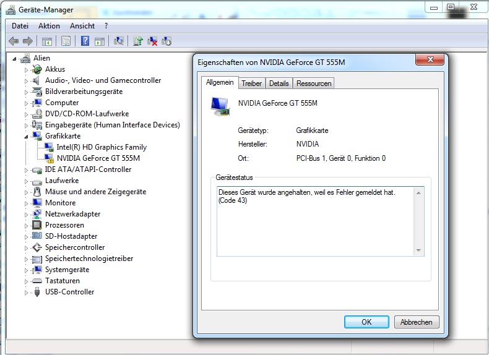This screenshot has height=355, width=489.
Task: Click the Back arrow toolbar icon
Action: (14, 41)
